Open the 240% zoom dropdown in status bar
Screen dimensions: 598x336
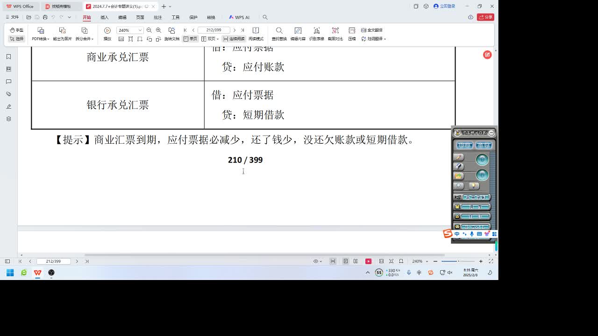coord(420,261)
